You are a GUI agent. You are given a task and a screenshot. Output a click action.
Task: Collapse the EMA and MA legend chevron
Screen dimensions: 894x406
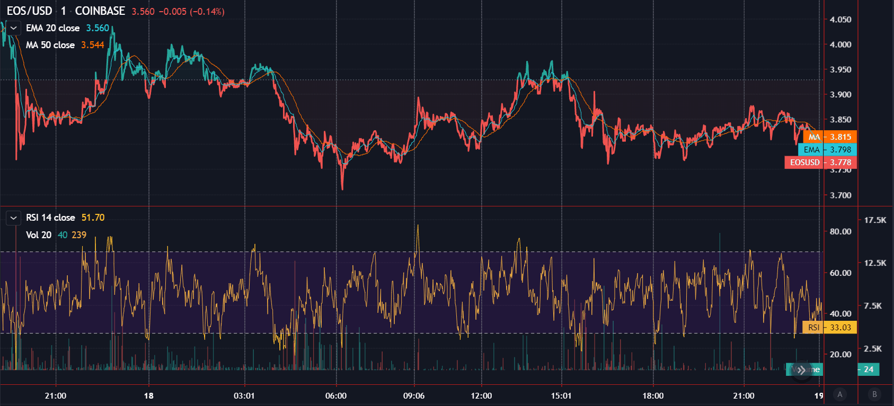[14, 28]
